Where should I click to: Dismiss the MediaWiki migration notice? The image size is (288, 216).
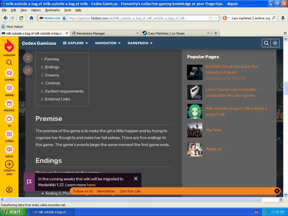coord(136,179)
